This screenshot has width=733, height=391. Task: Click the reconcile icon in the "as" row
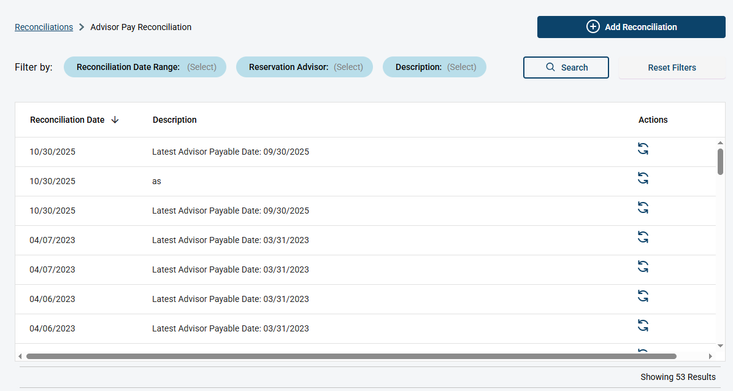[643, 178]
